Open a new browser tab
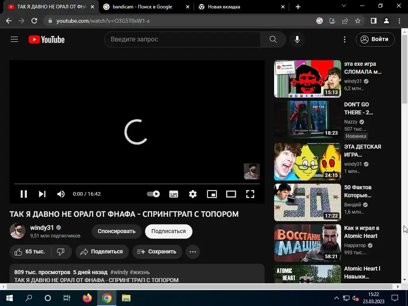Image resolution: width=408 pixels, height=306 pixels. click(298, 7)
